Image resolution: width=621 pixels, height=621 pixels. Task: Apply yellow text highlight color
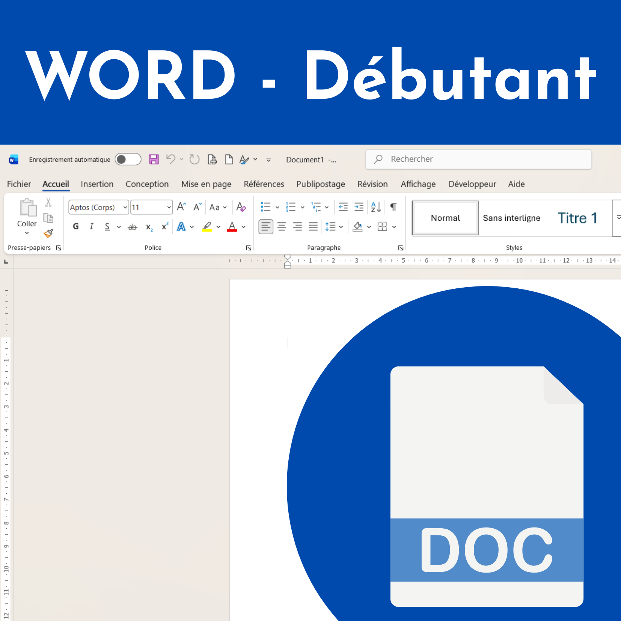click(x=207, y=227)
